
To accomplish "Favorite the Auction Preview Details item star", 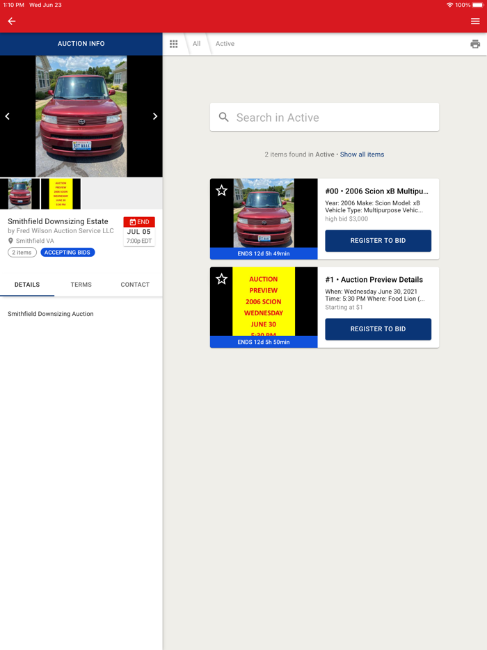I will [222, 278].
